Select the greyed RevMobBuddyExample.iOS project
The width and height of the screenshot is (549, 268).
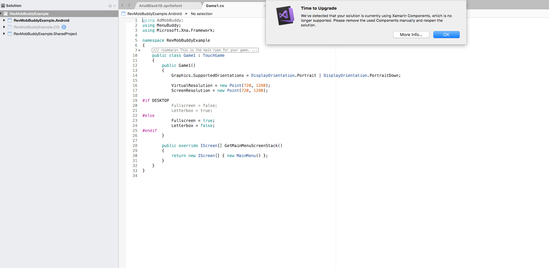click(36, 27)
